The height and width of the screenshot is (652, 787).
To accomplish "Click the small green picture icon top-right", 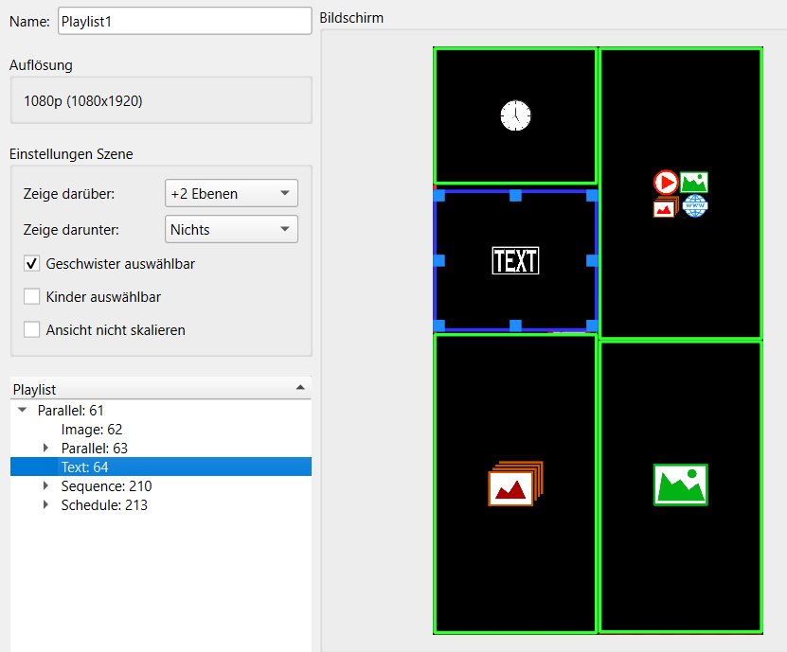I will click(x=694, y=182).
